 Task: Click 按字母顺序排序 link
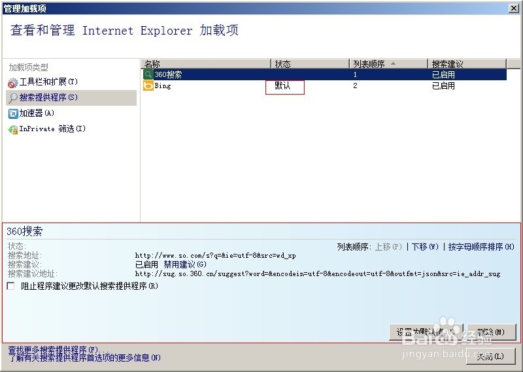(481, 247)
